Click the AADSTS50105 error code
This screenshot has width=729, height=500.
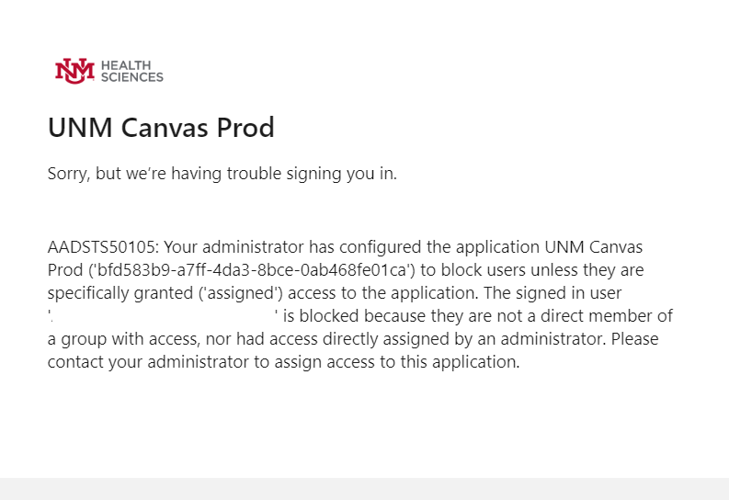pyautogui.click(x=101, y=246)
